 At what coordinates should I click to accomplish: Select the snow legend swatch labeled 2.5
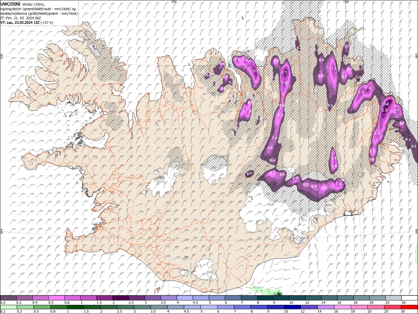(x=137, y=298)
